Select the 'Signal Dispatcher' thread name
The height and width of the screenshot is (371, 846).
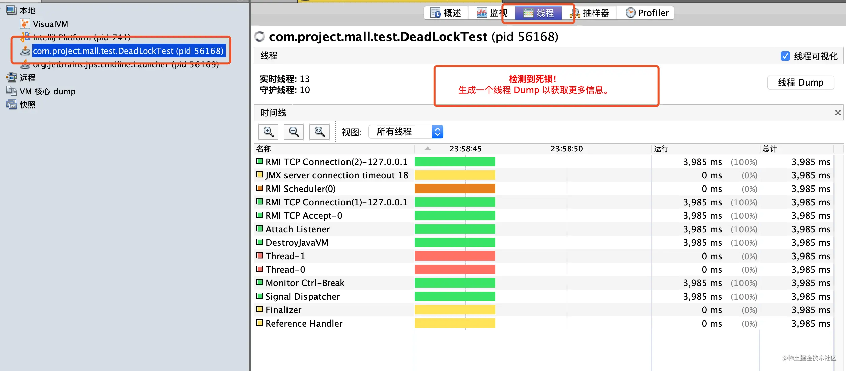point(303,297)
